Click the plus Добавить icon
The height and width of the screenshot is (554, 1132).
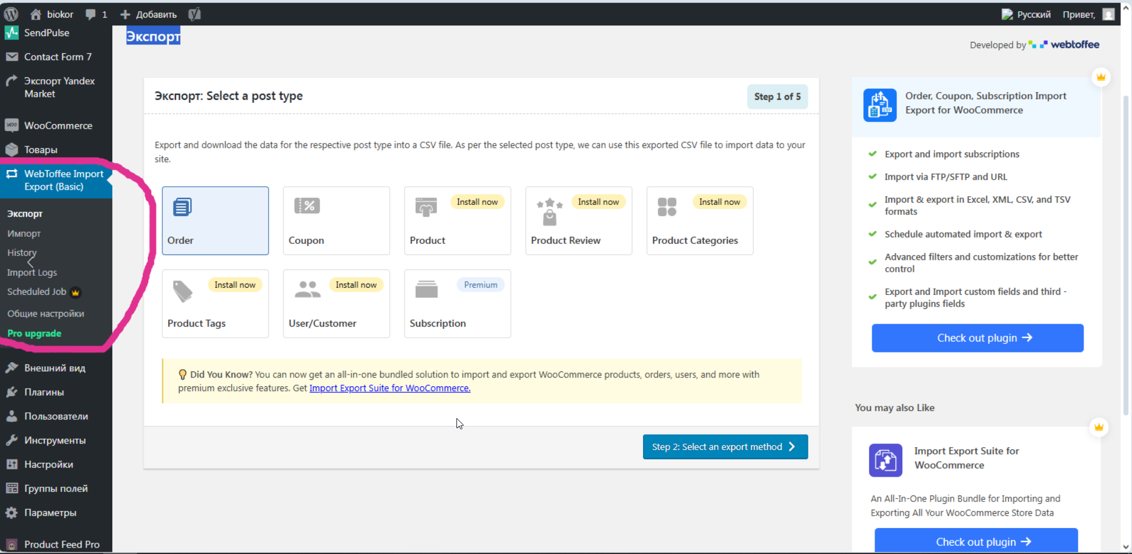coord(125,14)
